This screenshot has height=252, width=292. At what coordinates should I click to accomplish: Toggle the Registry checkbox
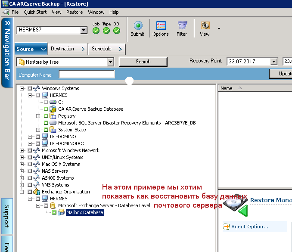(46, 116)
